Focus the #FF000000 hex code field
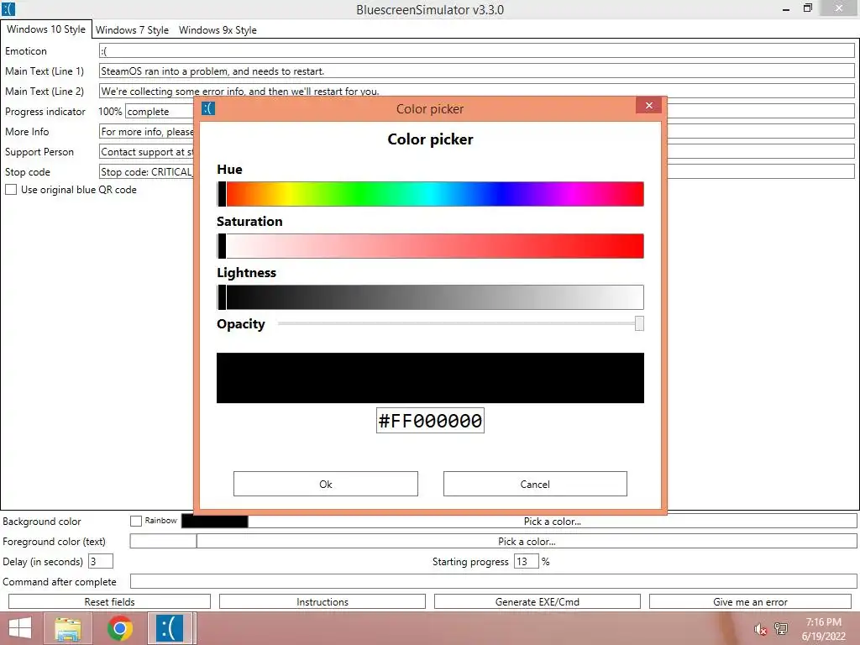 click(430, 421)
